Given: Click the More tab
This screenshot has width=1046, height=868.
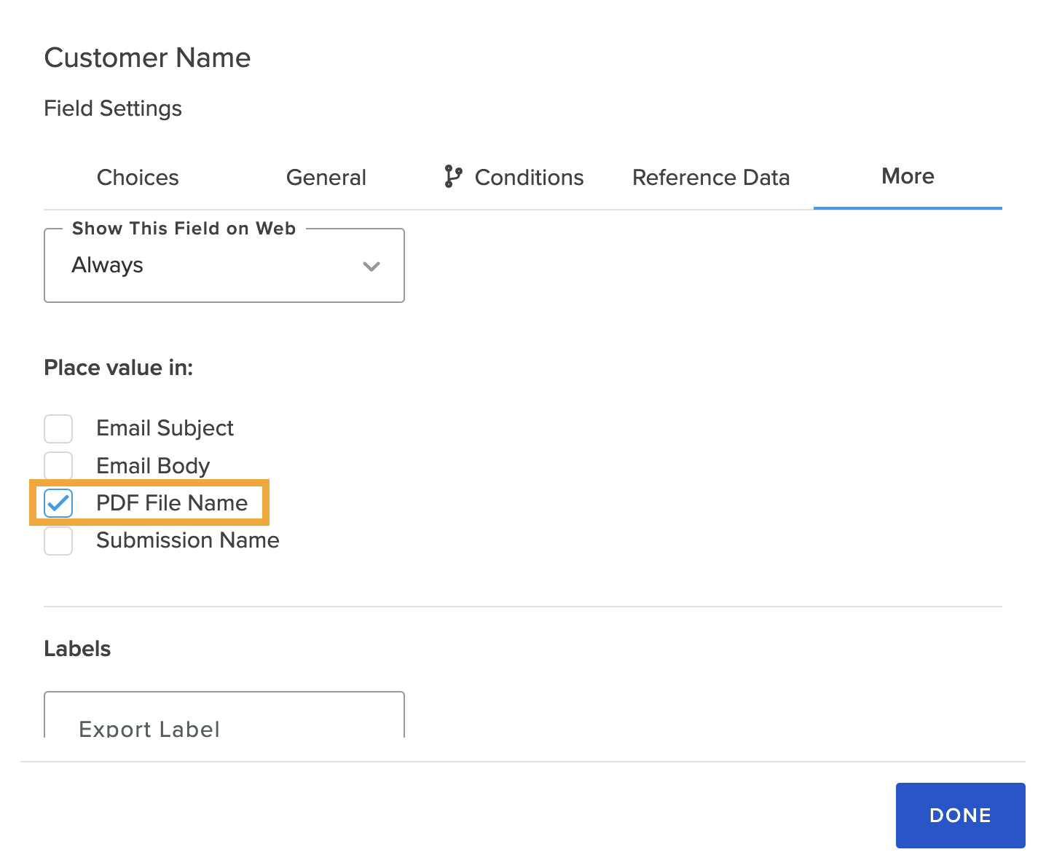Looking at the screenshot, I should (x=908, y=177).
